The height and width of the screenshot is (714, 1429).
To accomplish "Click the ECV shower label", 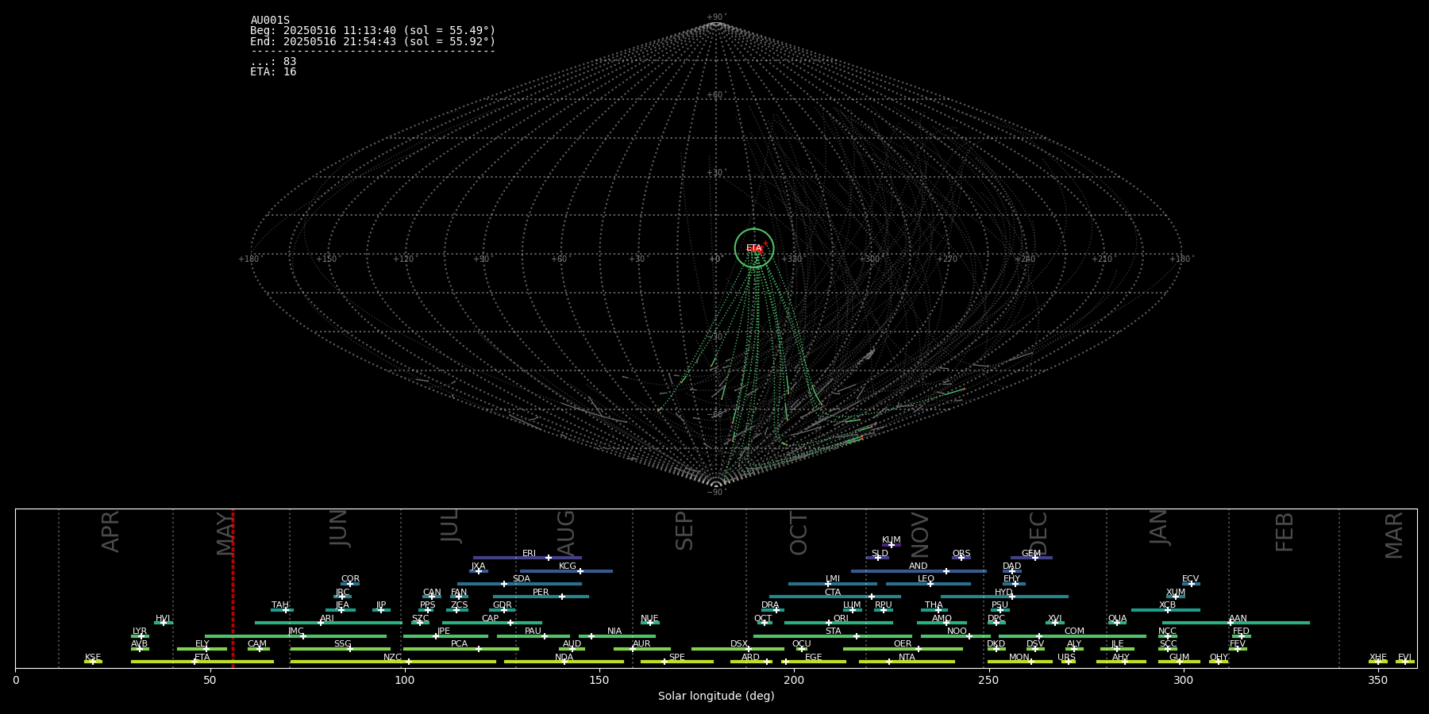I will pos(1191,579).
